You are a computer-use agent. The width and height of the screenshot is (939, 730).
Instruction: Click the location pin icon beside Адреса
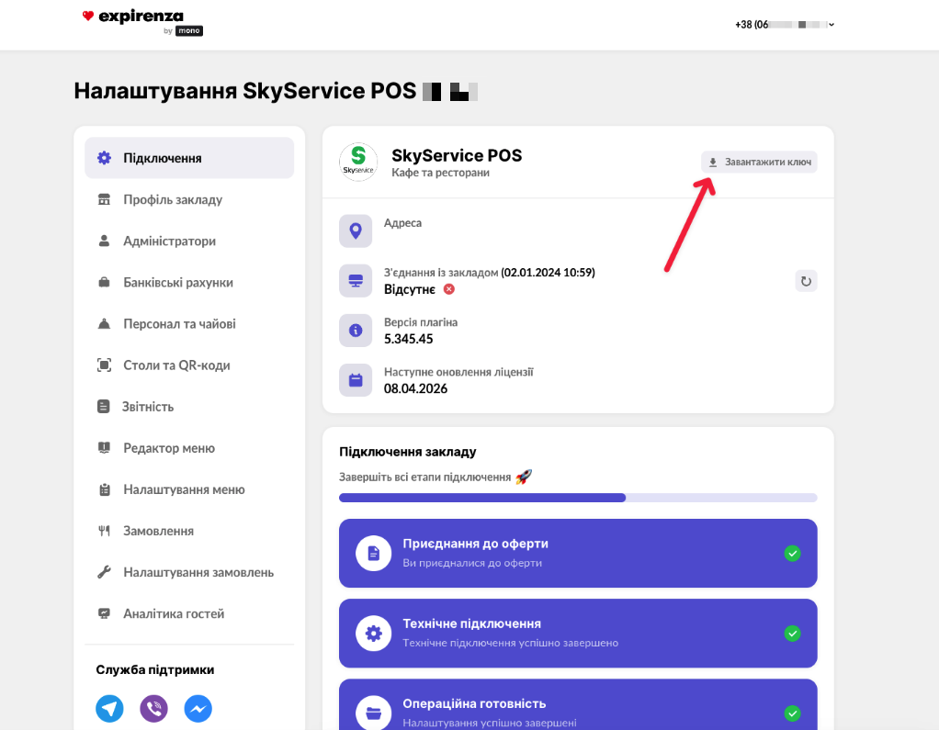click(x=356, y=231)
